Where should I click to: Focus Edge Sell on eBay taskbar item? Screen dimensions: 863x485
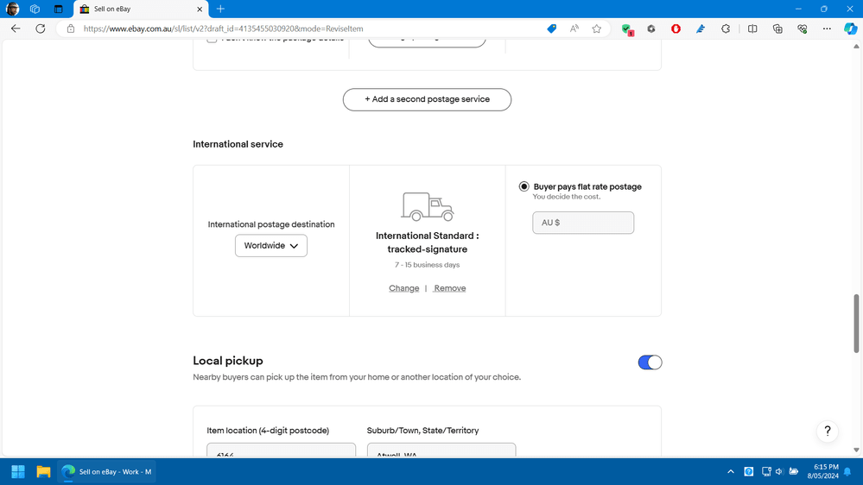[x=107, y=472]
